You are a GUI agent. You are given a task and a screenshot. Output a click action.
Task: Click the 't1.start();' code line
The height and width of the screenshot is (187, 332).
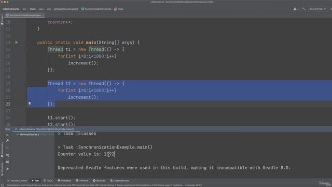pos(61,118)
